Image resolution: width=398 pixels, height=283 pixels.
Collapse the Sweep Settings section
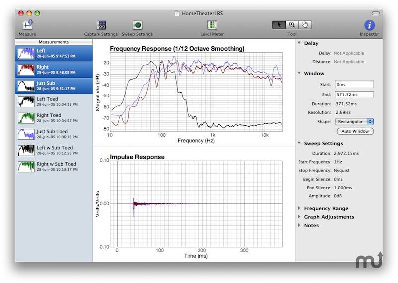[299, 143]
